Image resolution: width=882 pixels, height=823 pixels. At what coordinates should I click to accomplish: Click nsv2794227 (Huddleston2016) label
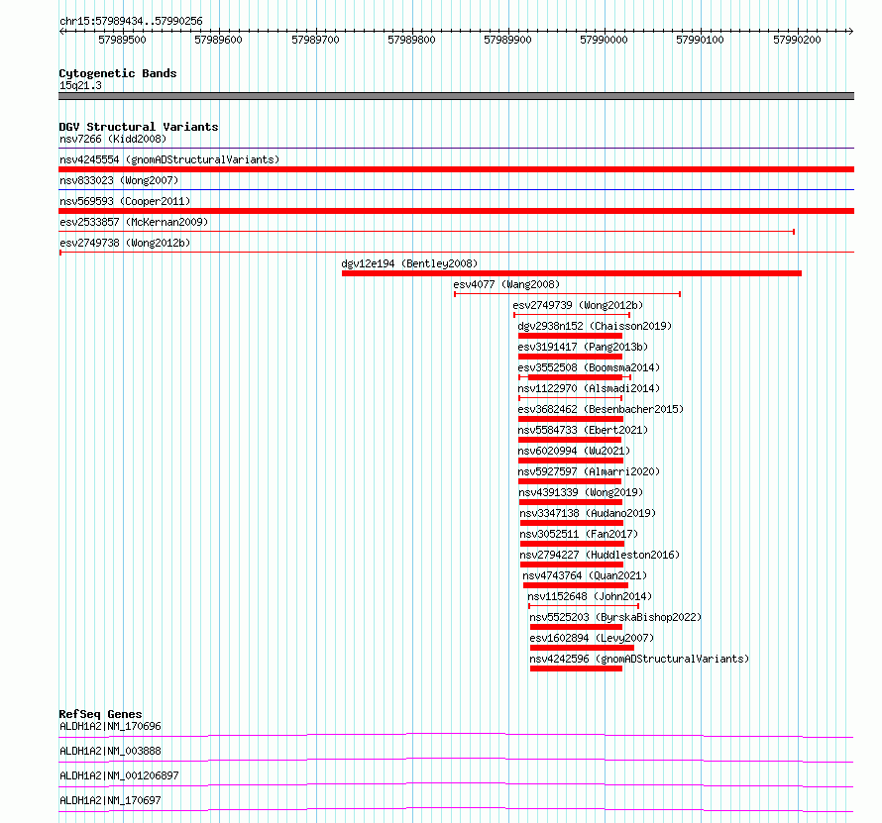click(x=600, y=555)
